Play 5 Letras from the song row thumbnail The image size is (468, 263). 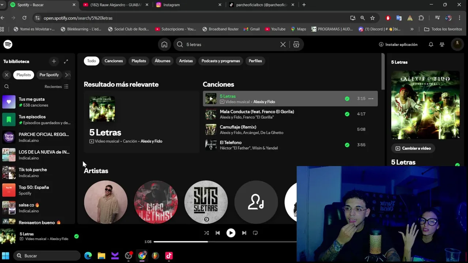211,99
